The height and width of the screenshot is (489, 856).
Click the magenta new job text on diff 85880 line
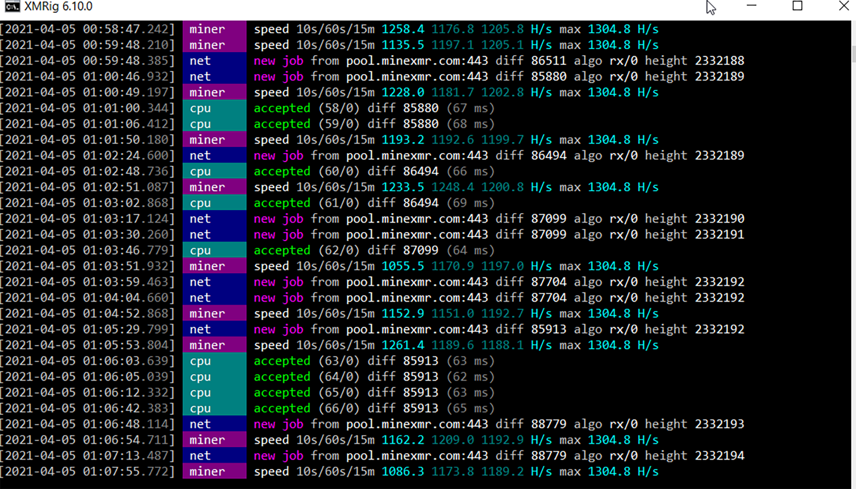click(278, 77)
